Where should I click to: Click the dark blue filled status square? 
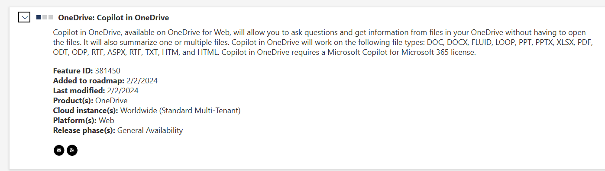coord(39,17)
